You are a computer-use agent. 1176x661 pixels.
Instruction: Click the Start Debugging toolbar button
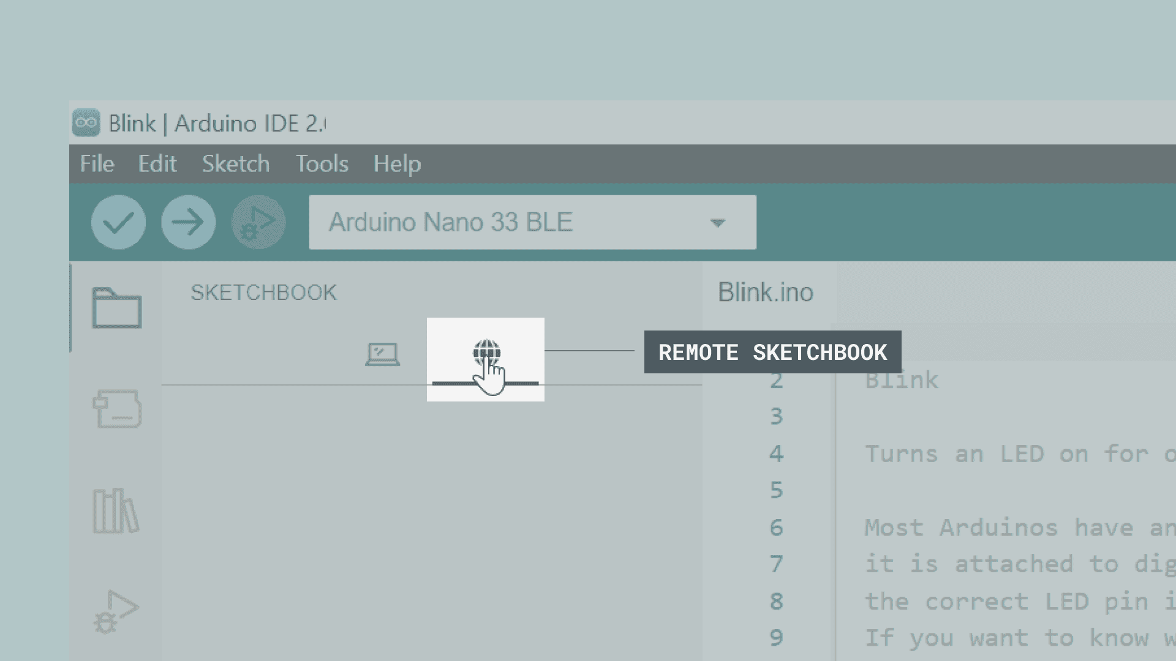258,222
